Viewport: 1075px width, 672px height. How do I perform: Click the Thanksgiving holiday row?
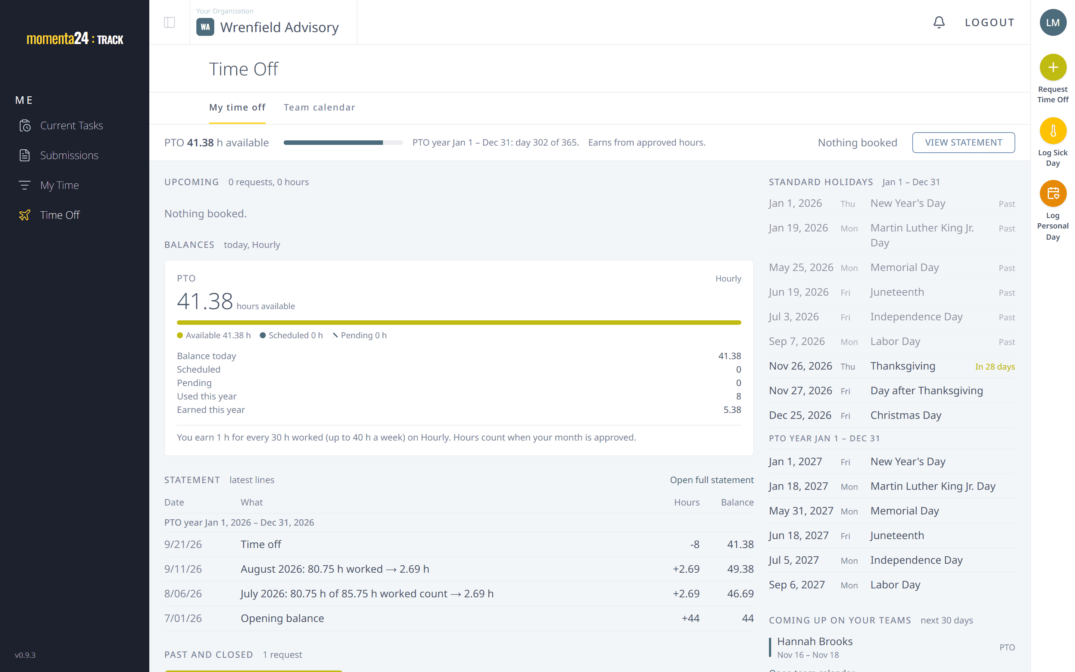pos(892,366)
